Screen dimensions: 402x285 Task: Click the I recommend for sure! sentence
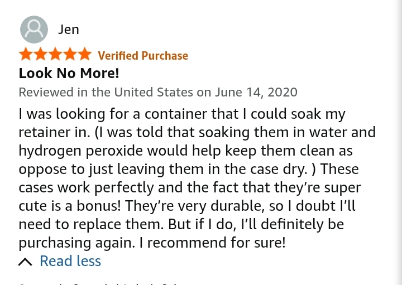[212, 243]
